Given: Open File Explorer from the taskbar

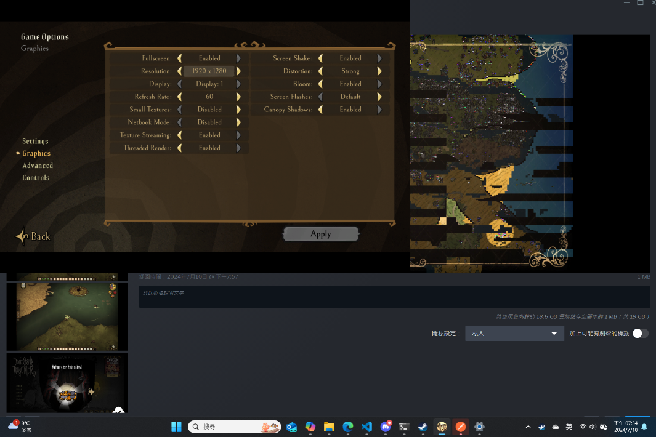Looking at the screenshot, I should click(x=329, y=427).
